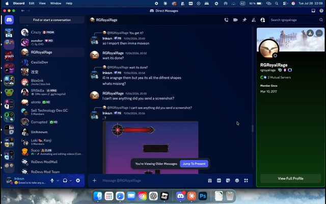Hide the user profile panel icon
This screenshot has height=204, width=326.
[263, 20]
